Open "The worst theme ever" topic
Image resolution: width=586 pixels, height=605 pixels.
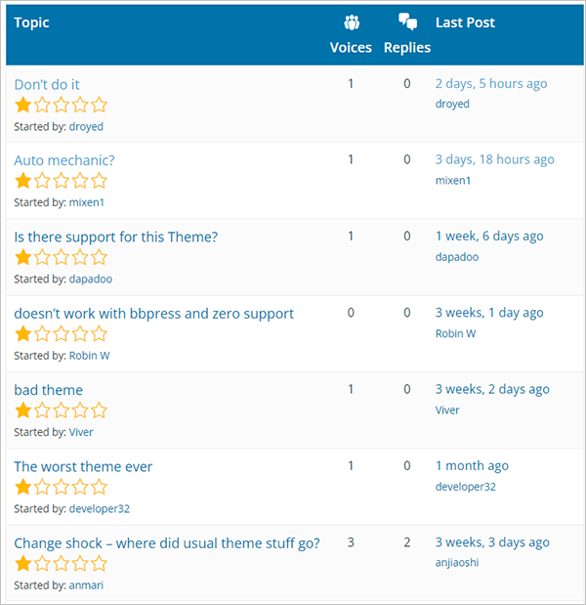tap(83, 466)
